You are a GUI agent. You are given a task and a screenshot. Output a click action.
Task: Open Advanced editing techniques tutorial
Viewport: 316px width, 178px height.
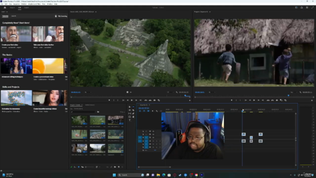(16, 66)
